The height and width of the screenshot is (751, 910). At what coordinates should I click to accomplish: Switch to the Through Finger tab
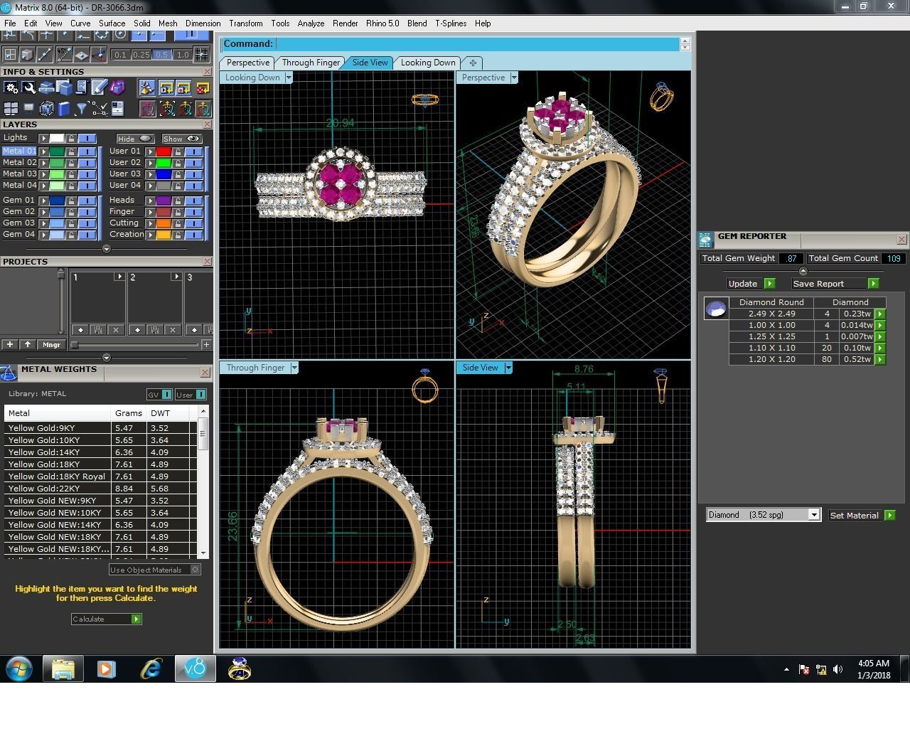point(311,63)
